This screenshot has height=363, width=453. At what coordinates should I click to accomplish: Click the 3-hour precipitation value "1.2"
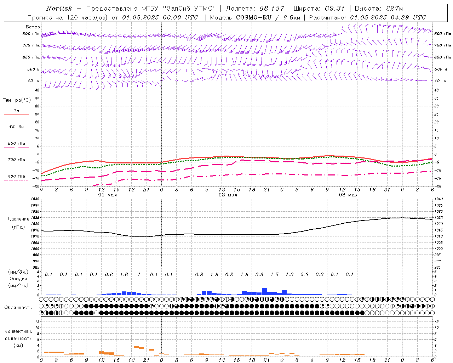(x=289, y=274)
